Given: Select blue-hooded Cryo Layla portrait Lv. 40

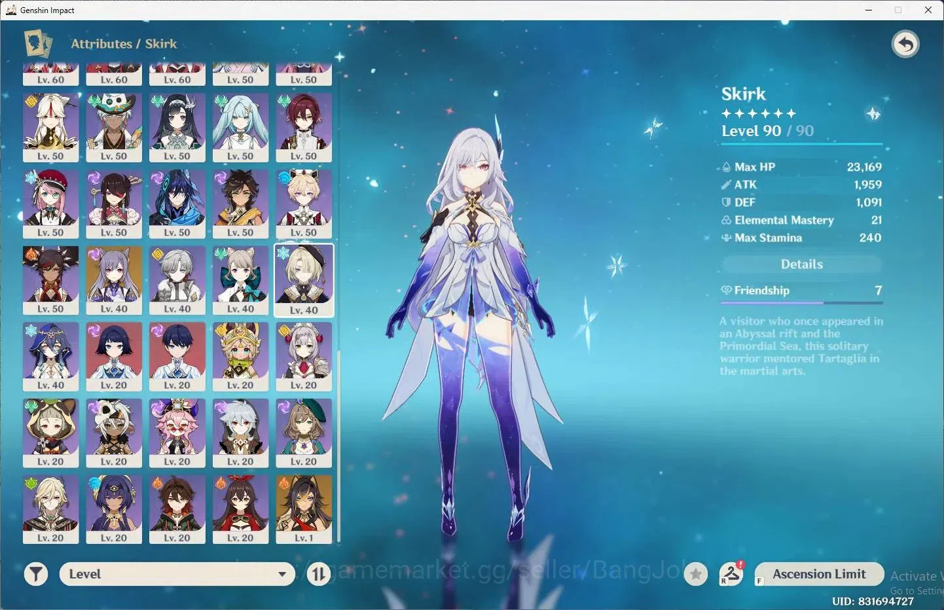Looking at the screenshot, I should pyautogui.click(x=50, y=357).
